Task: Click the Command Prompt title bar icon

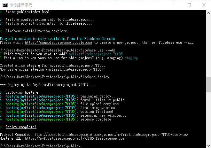Action: 5,5
